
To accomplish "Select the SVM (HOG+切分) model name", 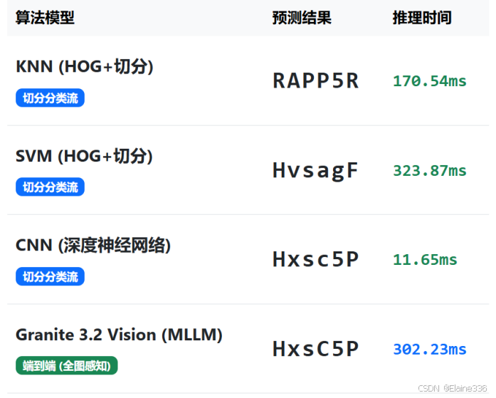I will 84,156.
